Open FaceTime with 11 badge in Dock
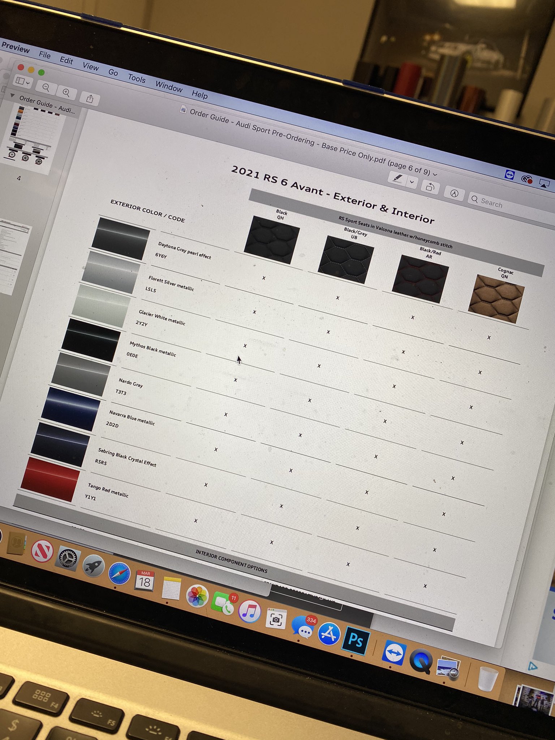This screenshot has height=740, width=555. [x=224, y=602]
